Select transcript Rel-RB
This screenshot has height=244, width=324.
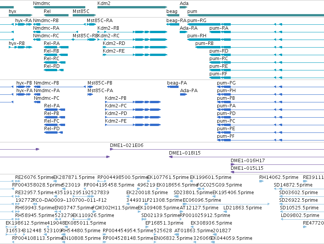(51, 51)
